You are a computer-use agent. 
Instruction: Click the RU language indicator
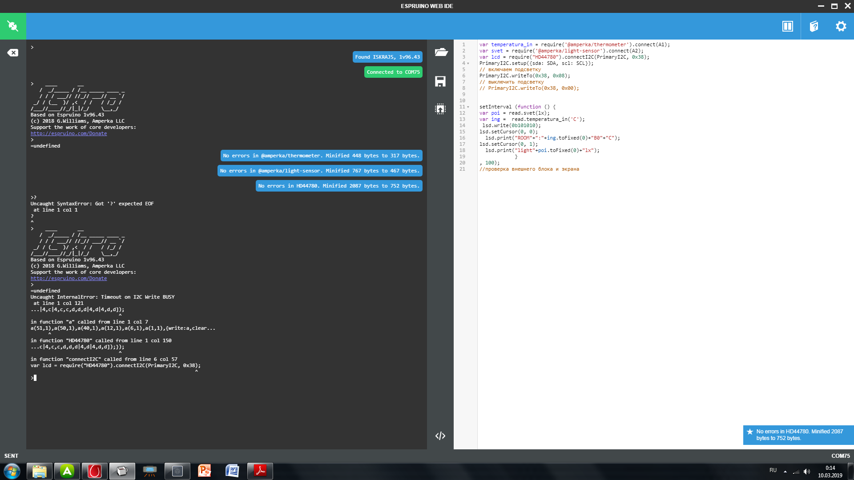click(x=773, y=470)
